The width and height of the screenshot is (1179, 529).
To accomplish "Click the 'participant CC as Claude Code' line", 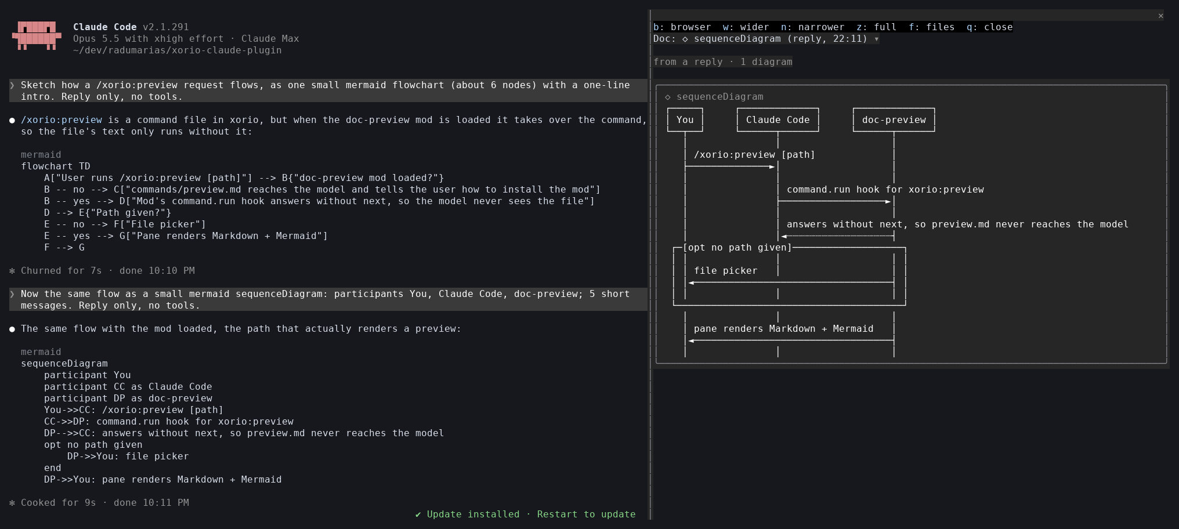I will pyautogui.click(x=128, y=387).
